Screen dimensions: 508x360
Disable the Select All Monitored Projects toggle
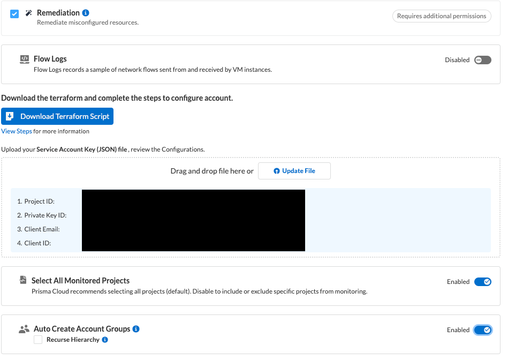click(482, 282)
